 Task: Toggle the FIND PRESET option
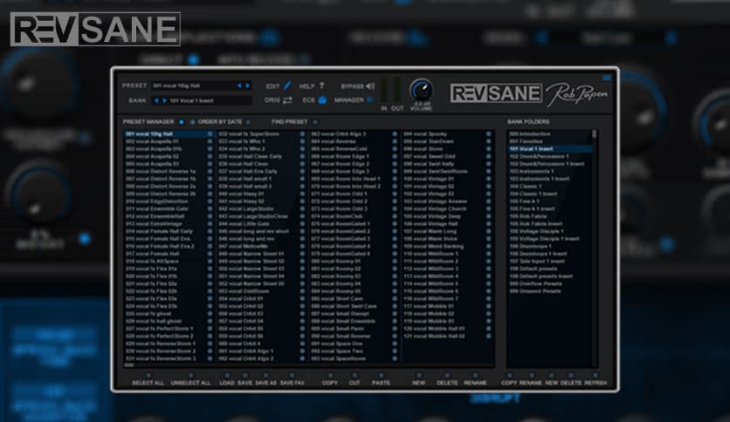(315, 122)
